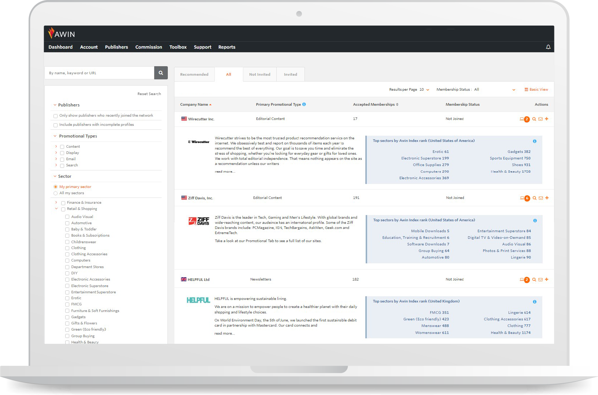Click the sort arrows next to Accepted Memberships

click(x=397, y=105)
